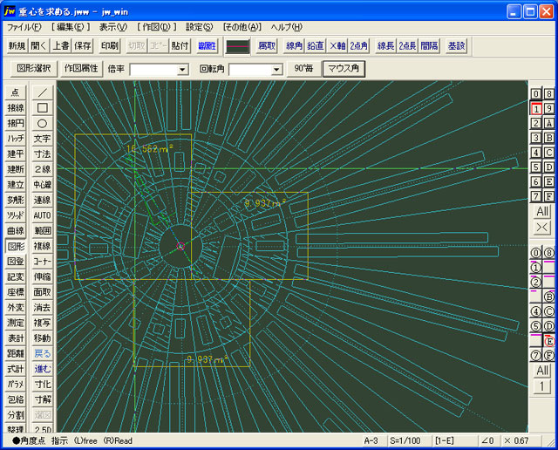This screenshot has height=450, width=558.
Task: Open the 編集(E) menu
Action: pos(71,27)
